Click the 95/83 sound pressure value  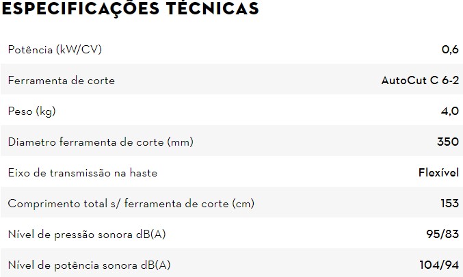442,234
